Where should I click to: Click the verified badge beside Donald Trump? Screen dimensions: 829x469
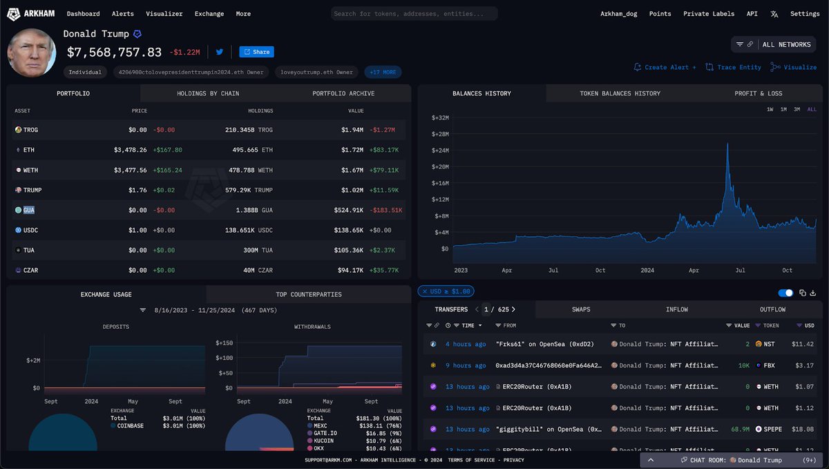click(x=137, y=34)
